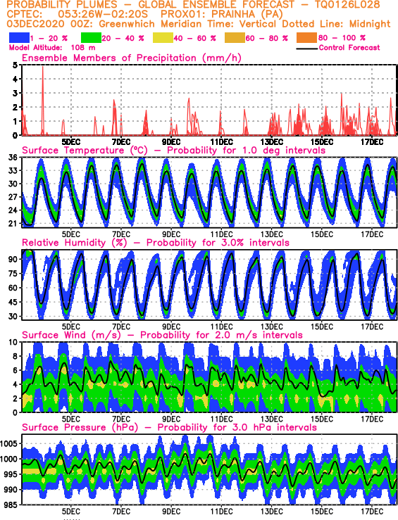Viewport: 398px width, 520px height.
Task: Click the blue 1 - 20 % legend swatch
Action: pyautogui.click(x=19, y=38)
